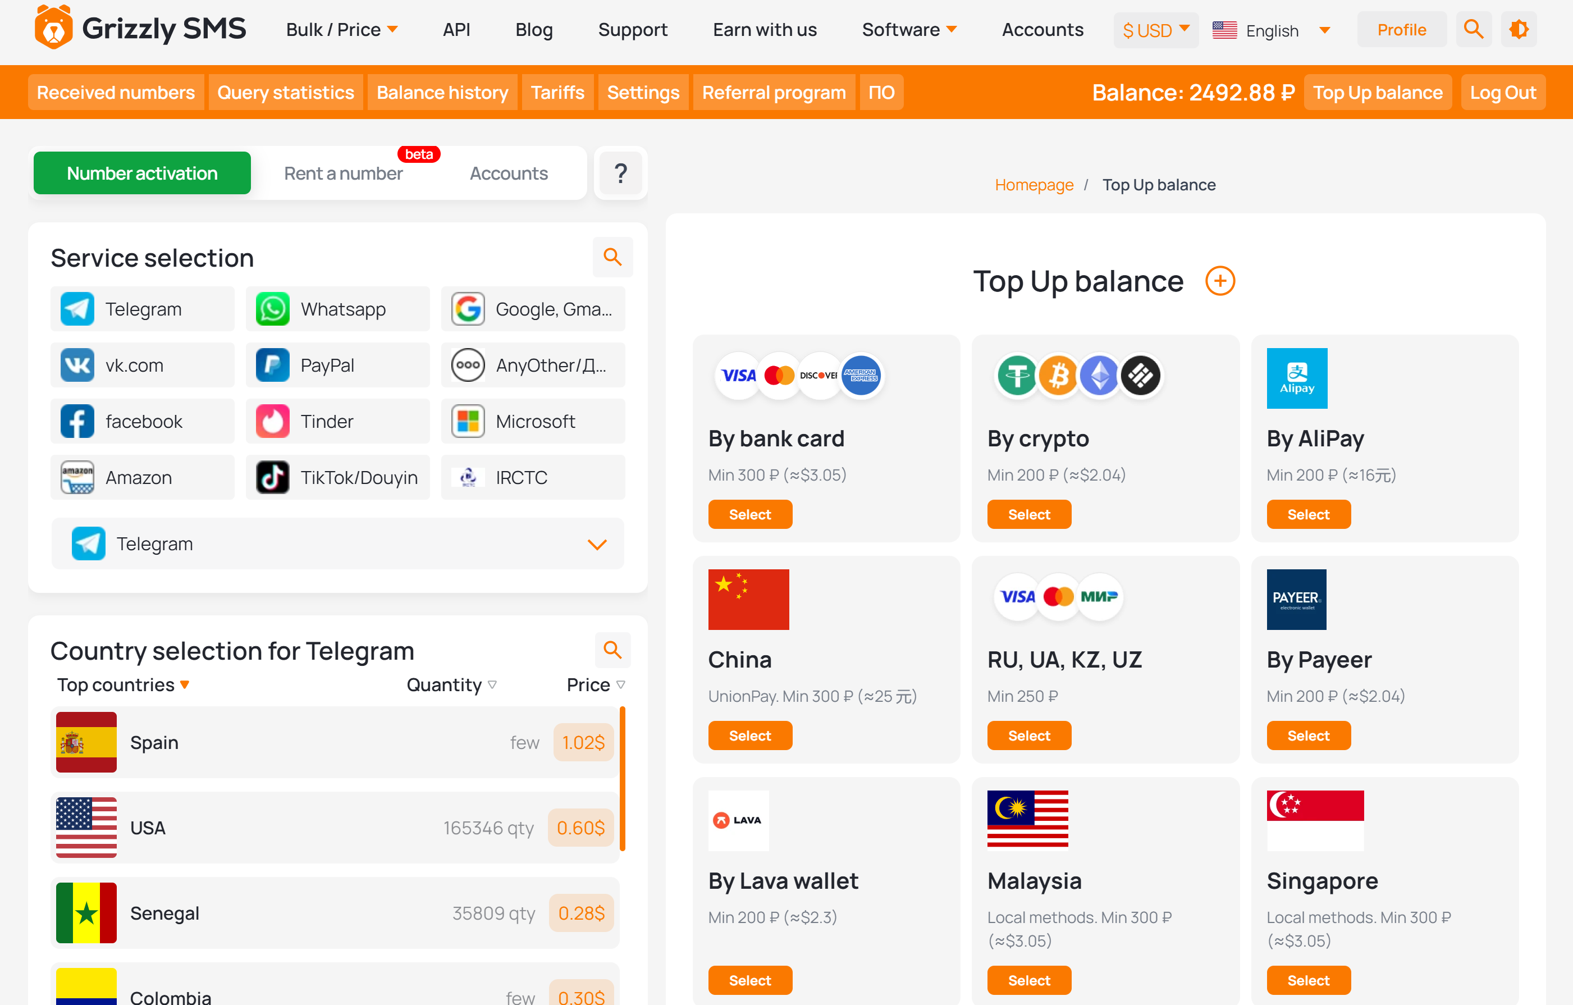Screen dimensions: 1573x1005
Task: Select the By crypto payment method
Action: click(x=1029, y=514)
